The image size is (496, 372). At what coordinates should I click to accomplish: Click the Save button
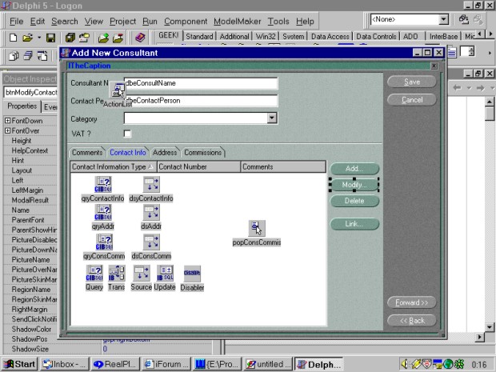[x=412, y=82]
